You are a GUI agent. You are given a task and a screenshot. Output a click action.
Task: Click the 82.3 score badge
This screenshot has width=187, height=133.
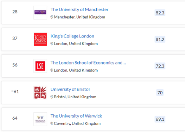pyautogui.click(x=160, y=13)
